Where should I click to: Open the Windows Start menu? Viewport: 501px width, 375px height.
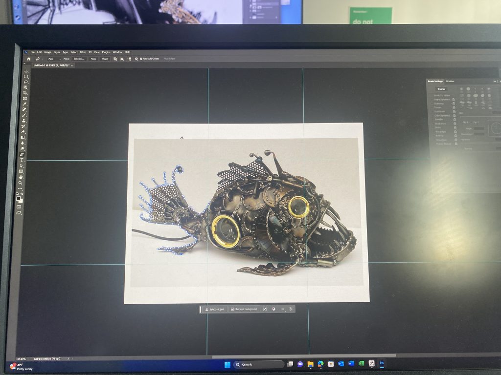pyautogui.click(x=227, y=365)
